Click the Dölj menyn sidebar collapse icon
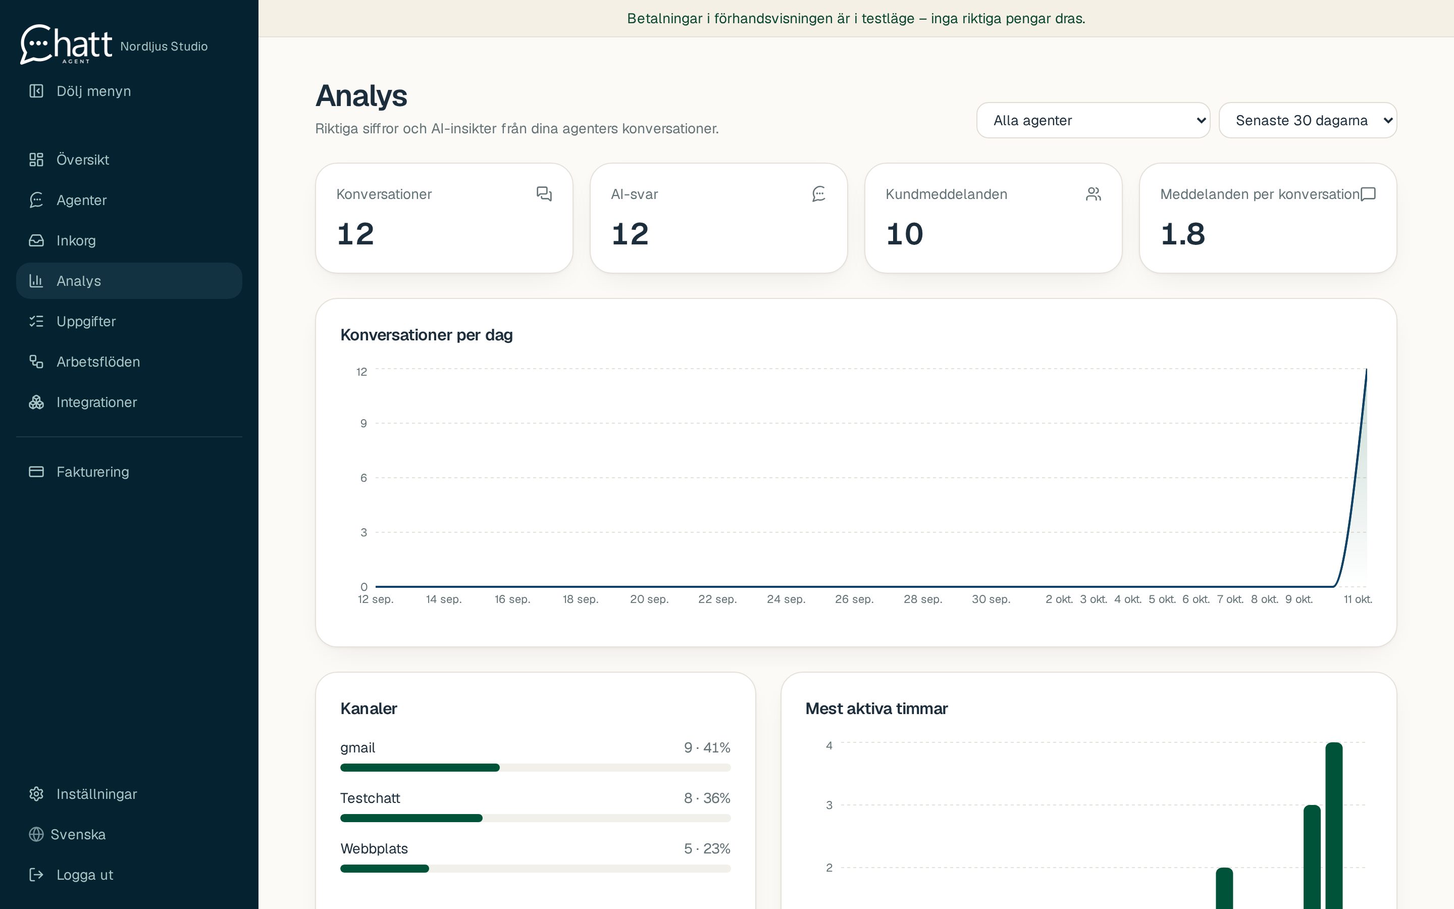 point(36,91)
